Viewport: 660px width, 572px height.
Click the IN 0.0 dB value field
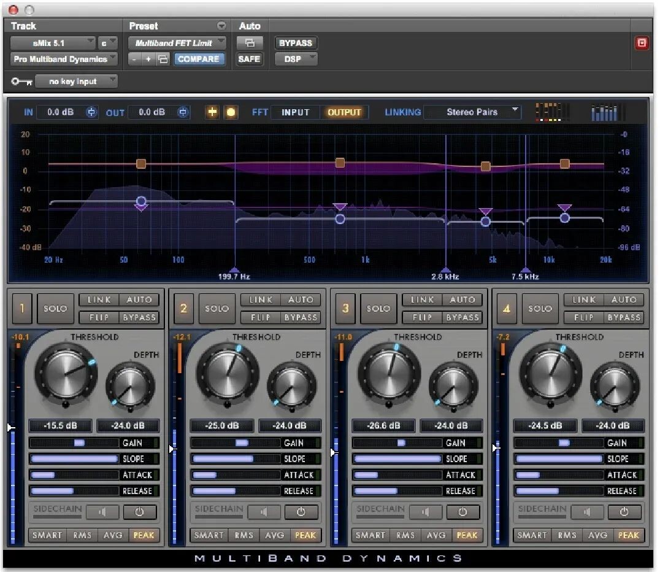[x=61, y=112]
